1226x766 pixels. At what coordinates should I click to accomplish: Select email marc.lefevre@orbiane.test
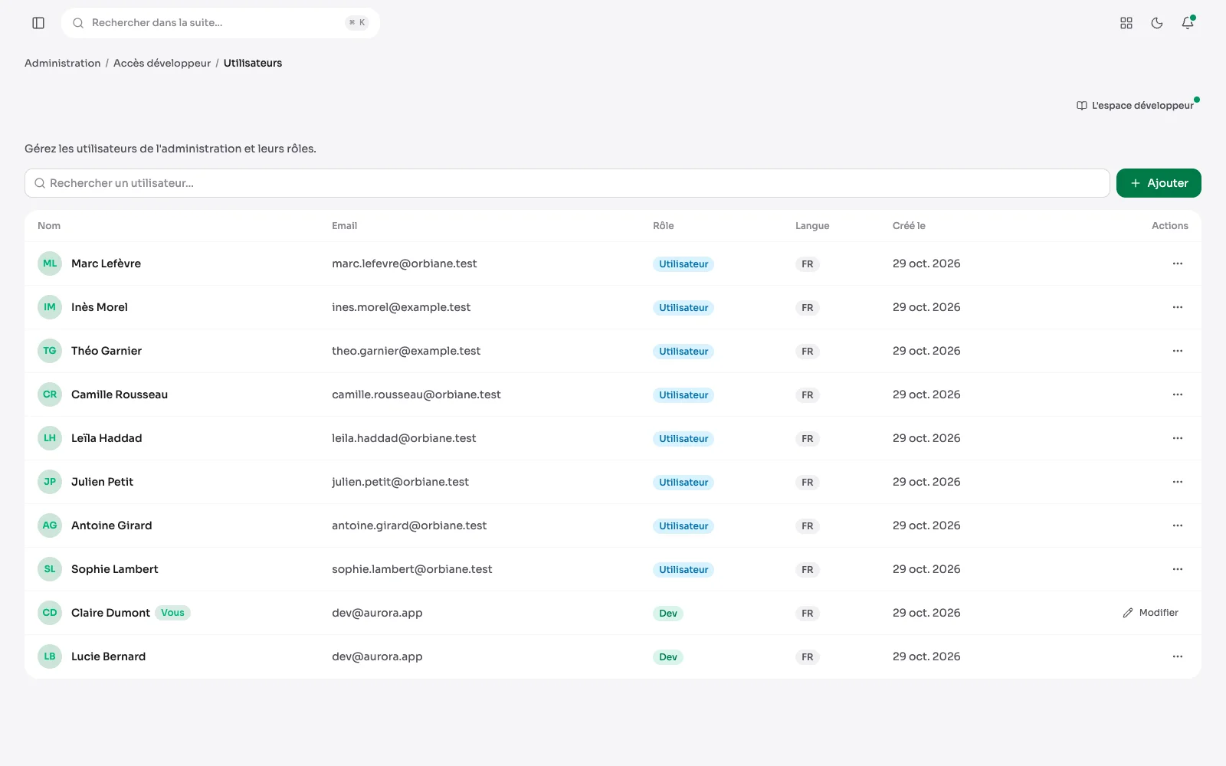(x=404, y=264)
